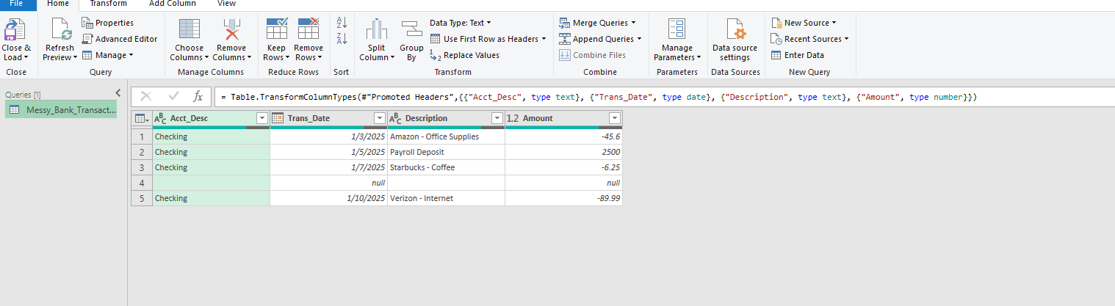
Task: Select the Amount column header
Action: [x=563, y=118]
